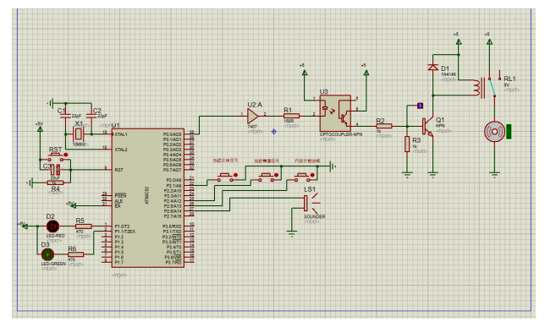545x327 pixels.
Task: Click the D1 1N4148 diode
Action: [432, 68]
